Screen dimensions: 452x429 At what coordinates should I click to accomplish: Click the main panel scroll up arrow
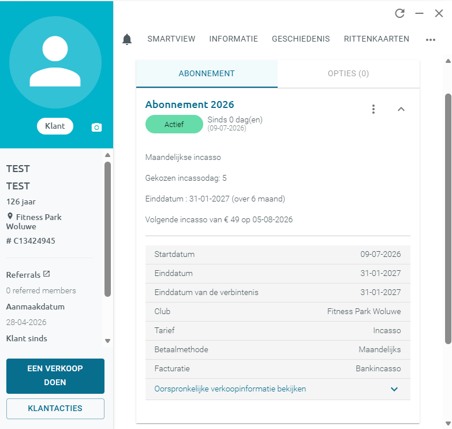point(448,61)
